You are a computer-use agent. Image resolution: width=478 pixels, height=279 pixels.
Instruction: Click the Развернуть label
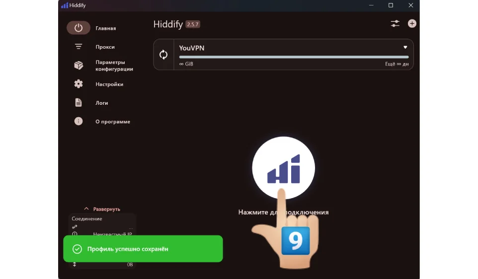(x=107, y=209)
